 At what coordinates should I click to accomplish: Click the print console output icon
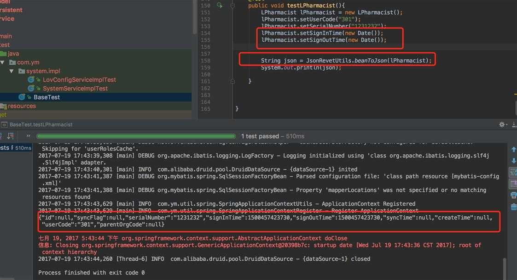coord(513,195)
